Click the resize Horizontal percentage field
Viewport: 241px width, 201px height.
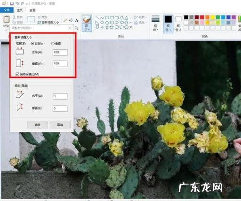(x=60, y=52)
